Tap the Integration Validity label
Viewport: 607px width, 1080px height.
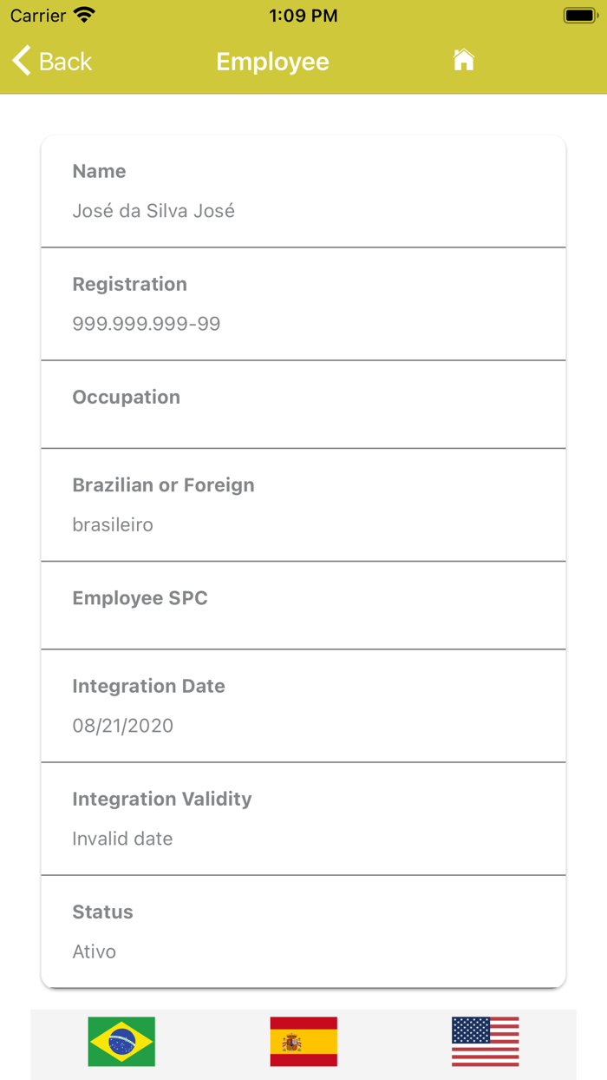(x=162, y=799)
